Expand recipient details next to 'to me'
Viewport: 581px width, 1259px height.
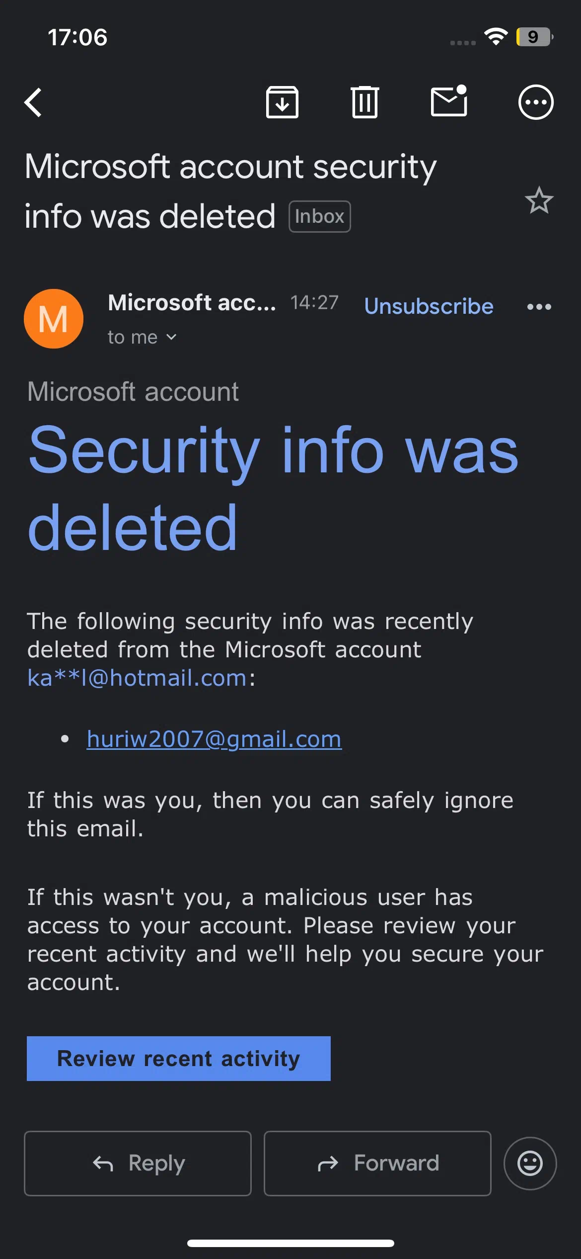171,337
